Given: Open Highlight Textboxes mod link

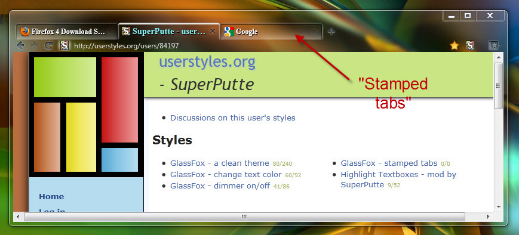Looking at the screenshot, I should pos(398,180).
